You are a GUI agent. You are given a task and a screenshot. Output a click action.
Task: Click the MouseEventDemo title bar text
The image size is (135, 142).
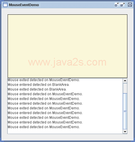pos(24,5)
